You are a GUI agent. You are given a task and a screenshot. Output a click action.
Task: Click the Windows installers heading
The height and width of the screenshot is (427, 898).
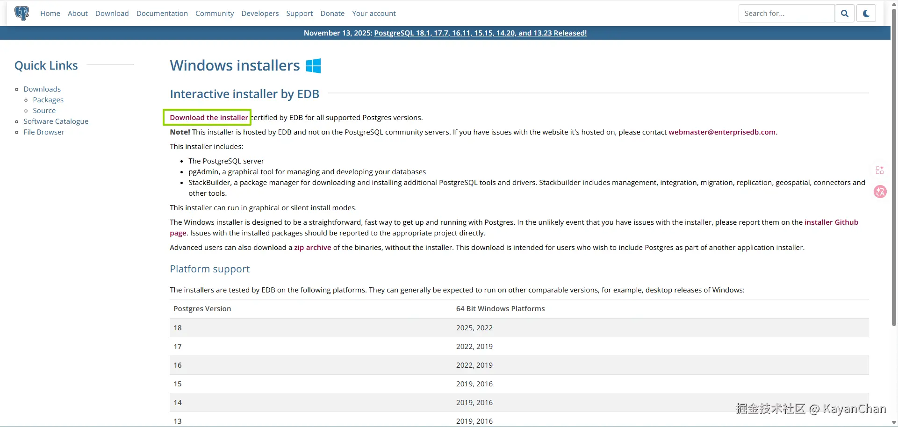pyautogui.click(x=235, y=65)
